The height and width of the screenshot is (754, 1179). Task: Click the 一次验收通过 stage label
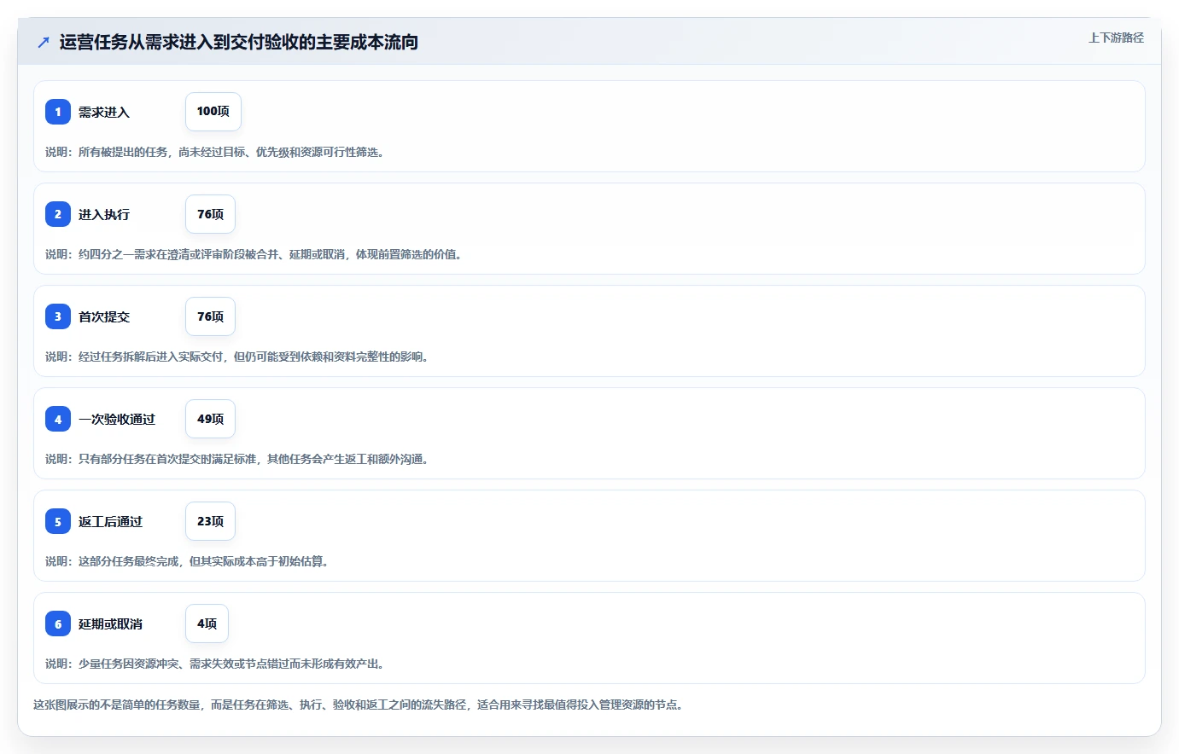(x=117, y=419)
